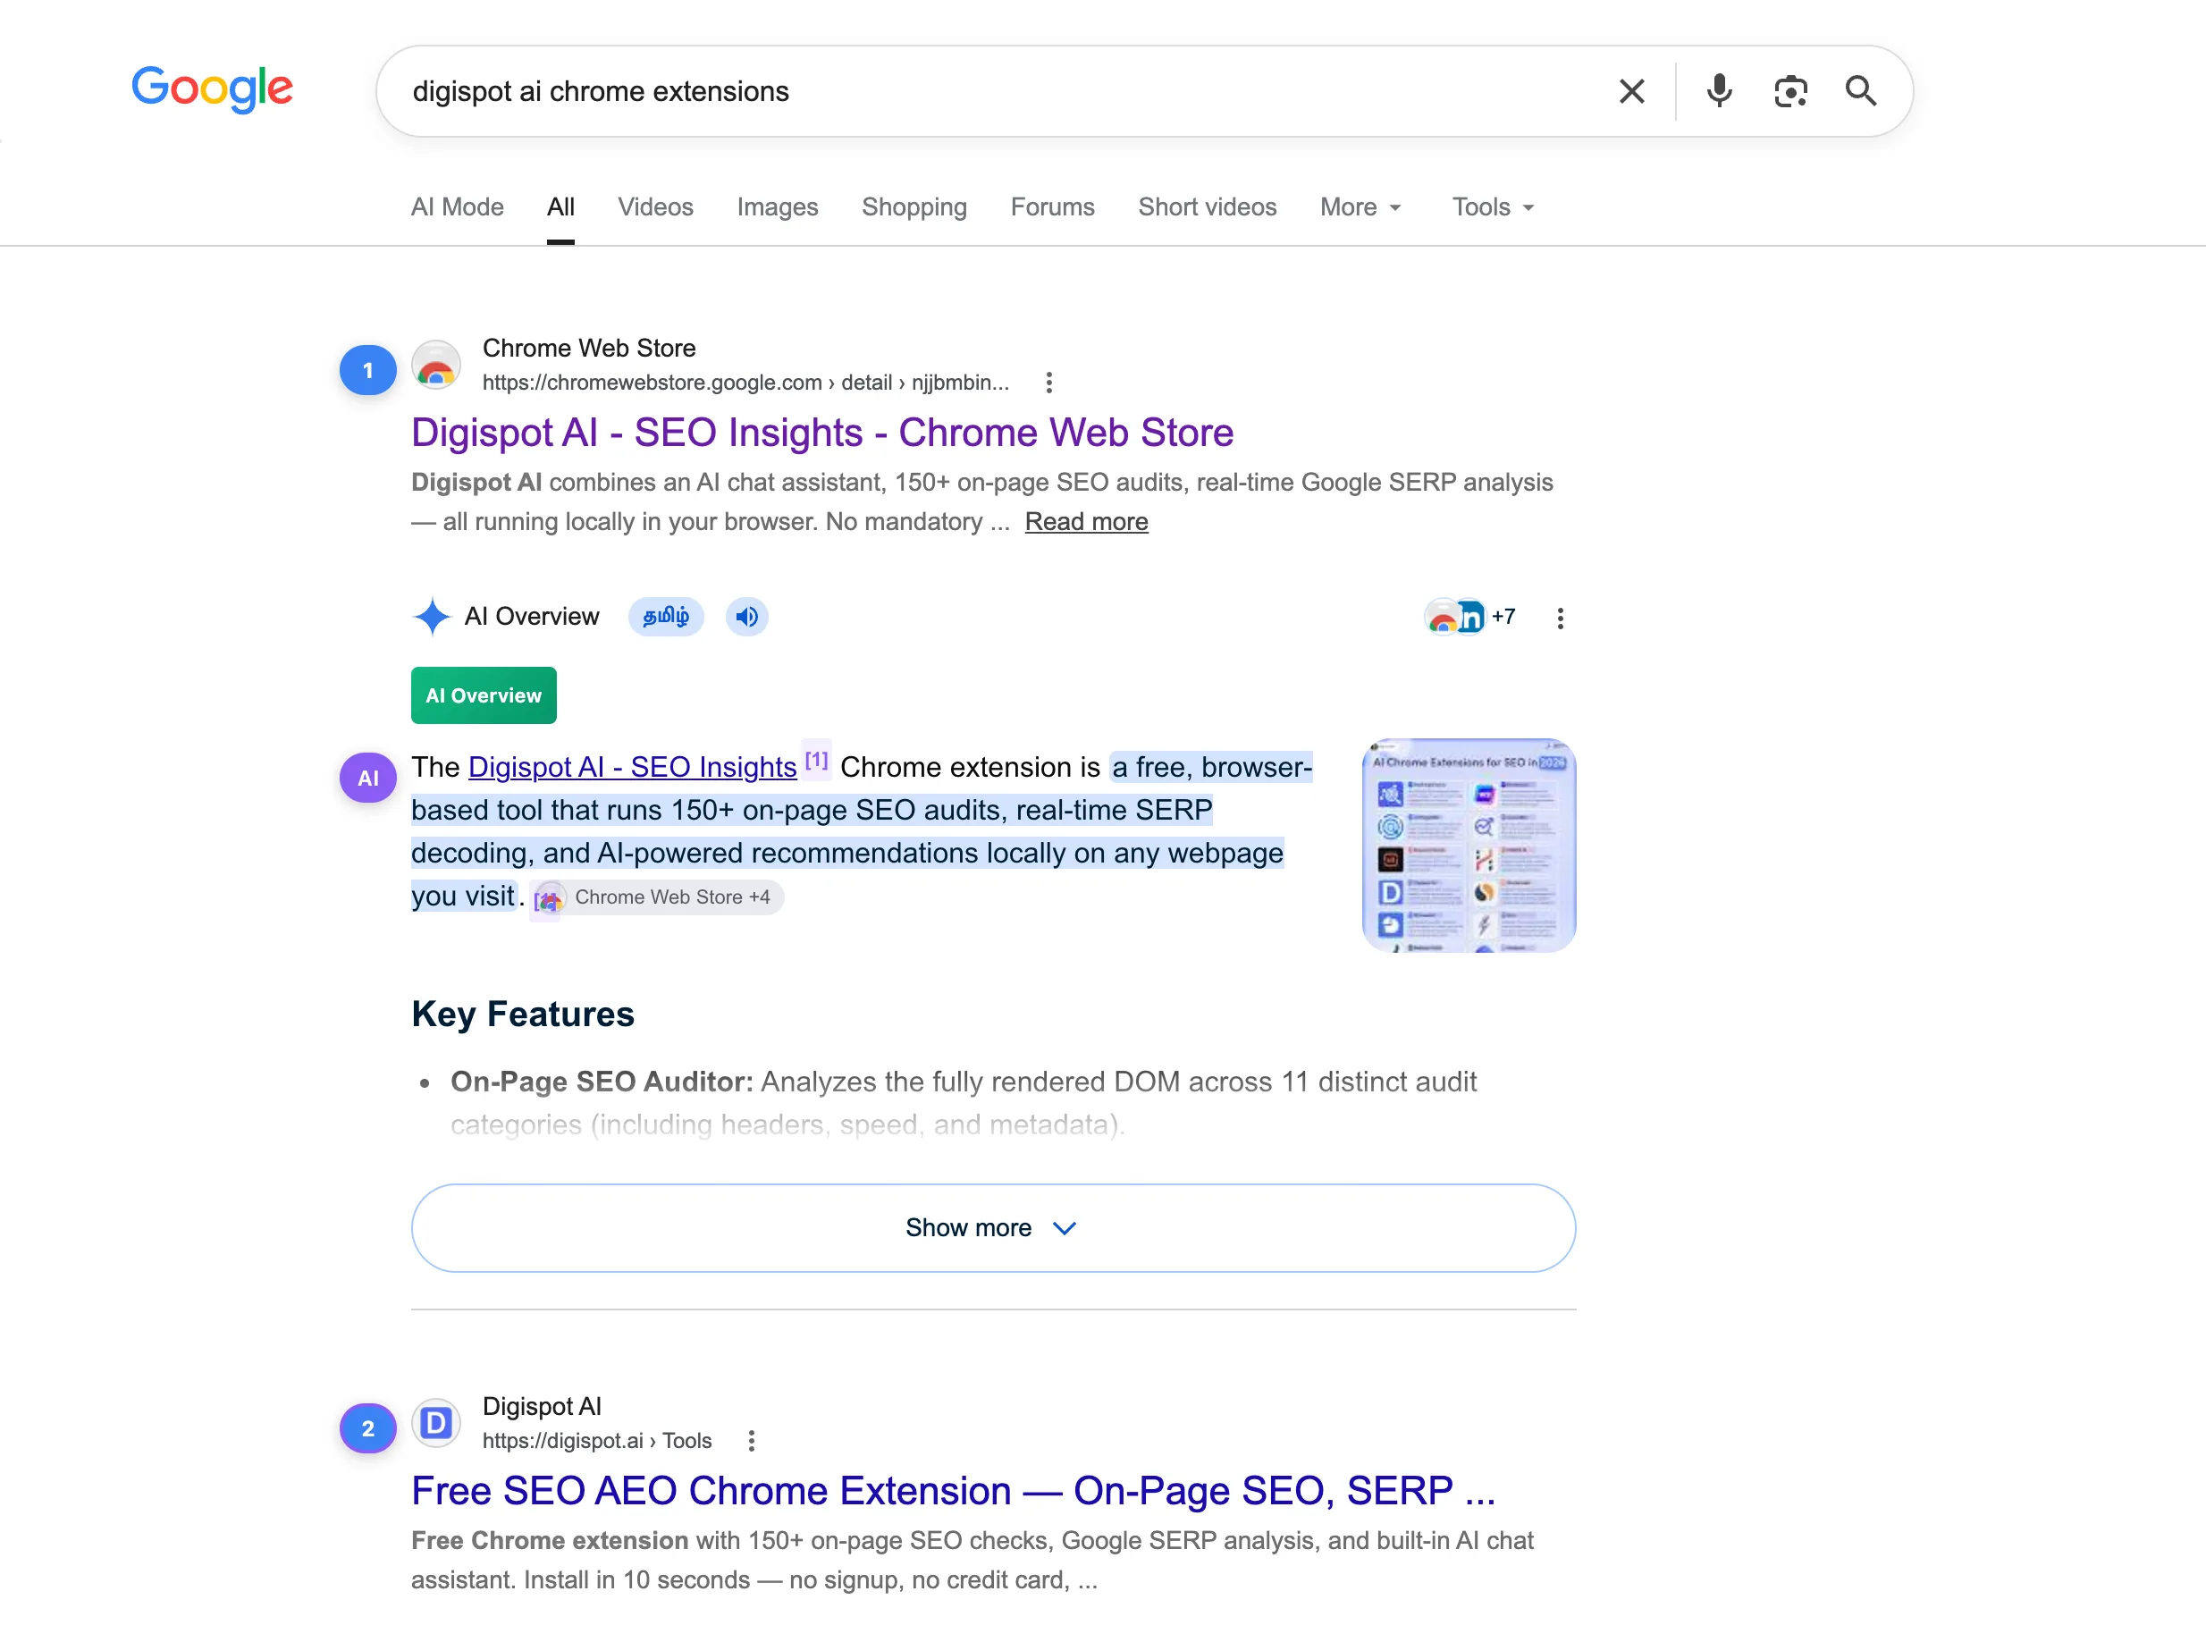
Task: Open Free SEO AEO Chrome Extension result
Action: tap(953, 1491)
